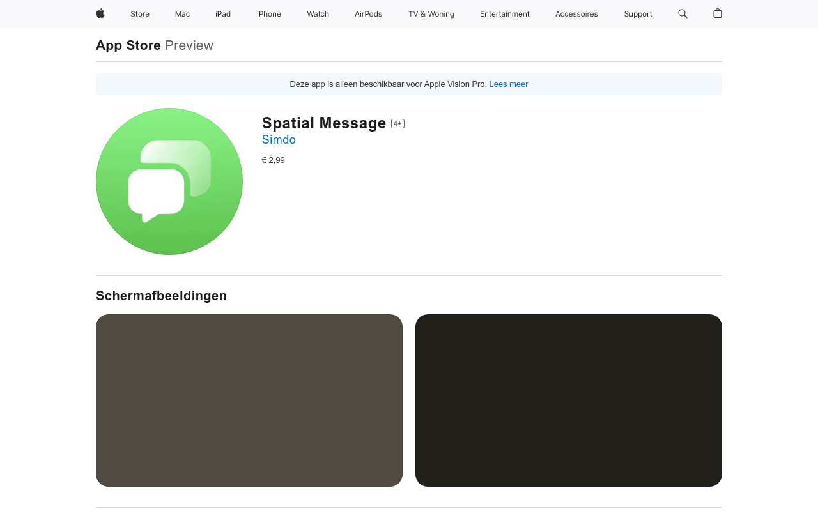Follow the Lees meer link
Image resolution: width=818 pixels, height=511 pixels.
pos(509,84)
